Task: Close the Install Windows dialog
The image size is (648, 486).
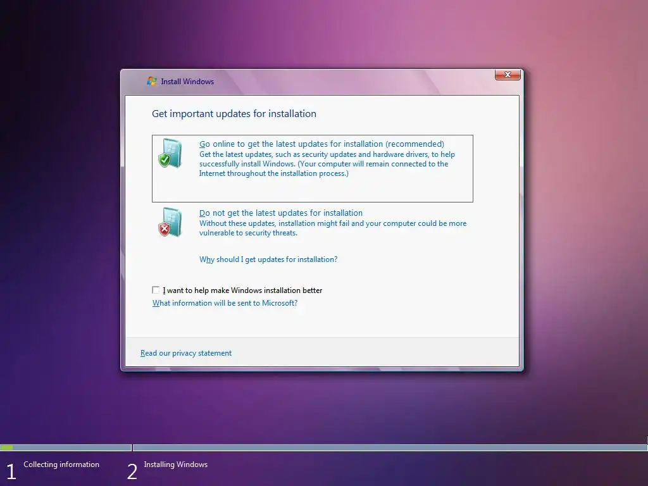Action: (x=508, y=75)
